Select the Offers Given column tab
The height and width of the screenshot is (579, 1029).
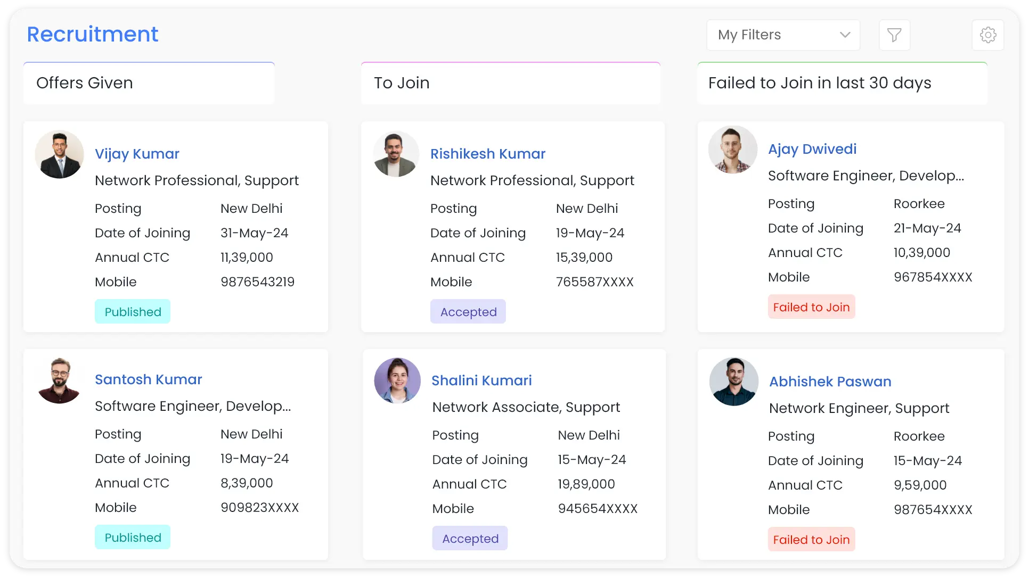[149, 83]
